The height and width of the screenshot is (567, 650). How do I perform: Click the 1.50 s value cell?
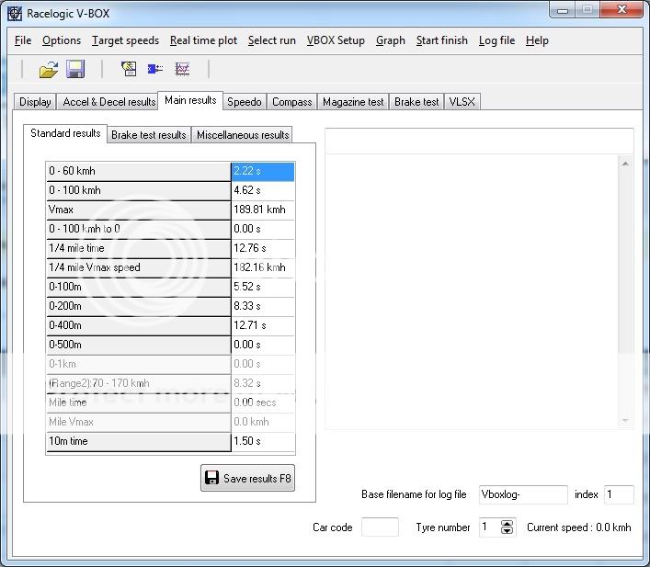[x=263, y=441]
